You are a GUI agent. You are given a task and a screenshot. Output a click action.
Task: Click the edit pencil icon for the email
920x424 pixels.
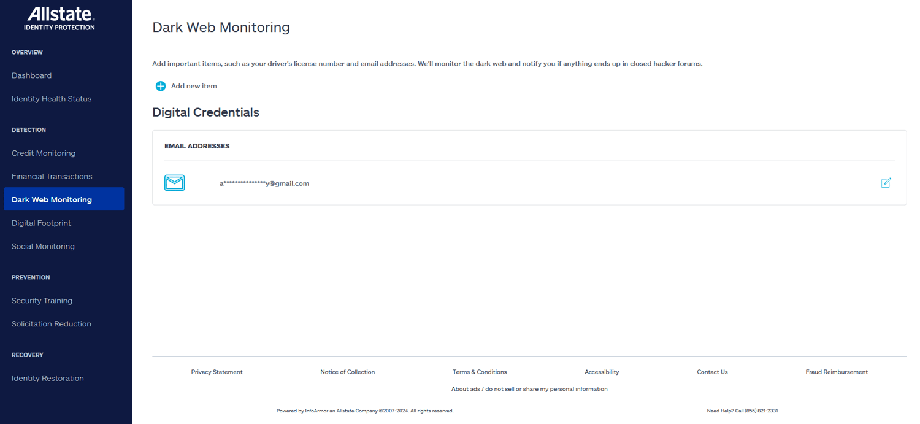[x=886, y=183]
